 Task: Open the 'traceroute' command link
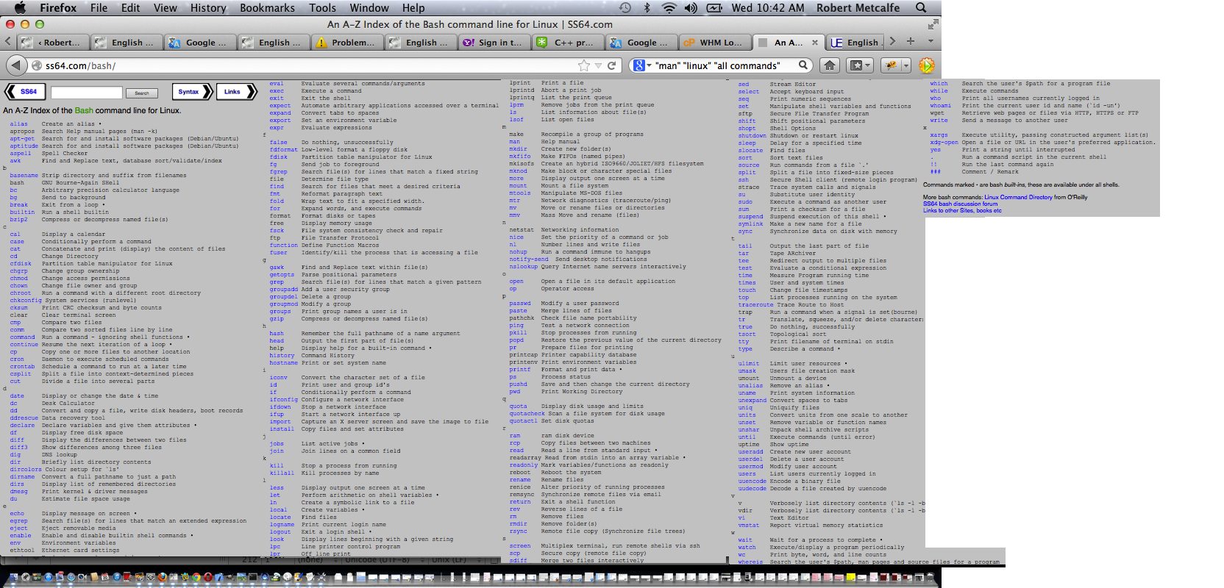pos(755,305)
